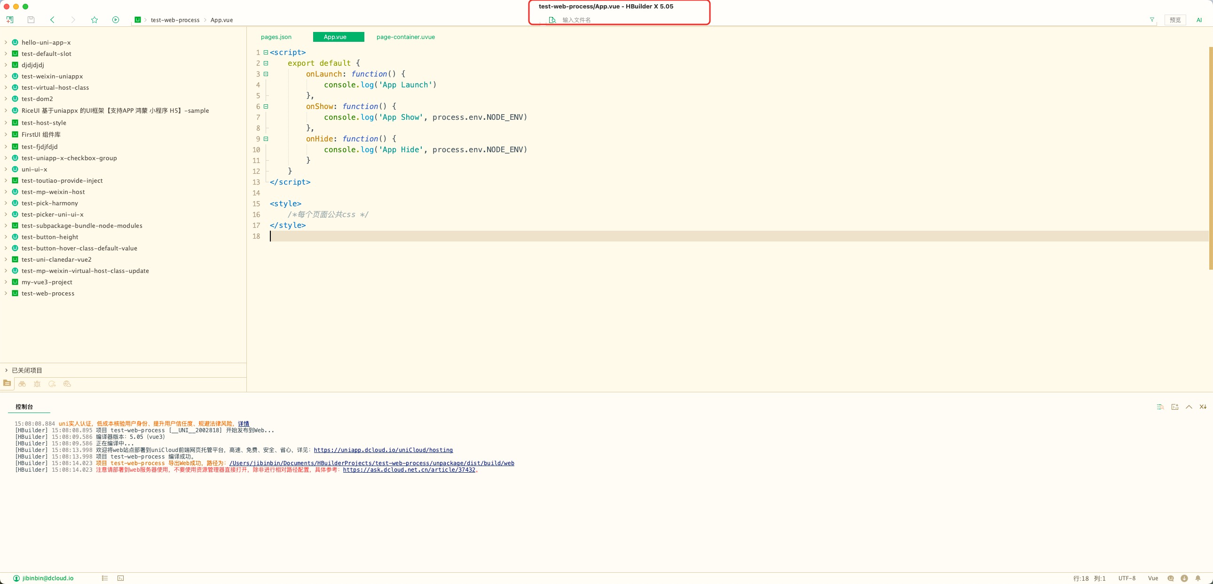Click the filter funnel icon

(1152, 20)
